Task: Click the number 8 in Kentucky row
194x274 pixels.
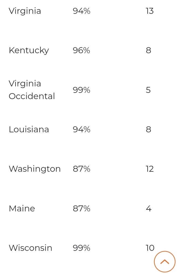Action: 148,50
